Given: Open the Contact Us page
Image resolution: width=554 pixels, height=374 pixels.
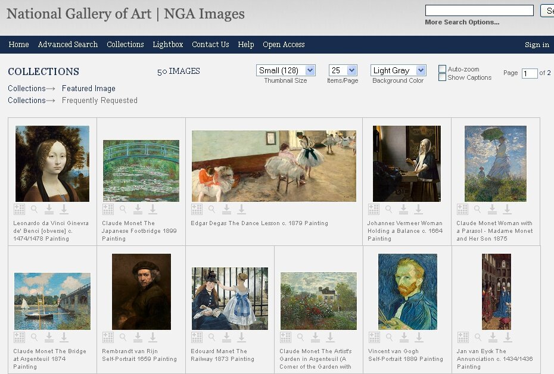Looking at the screenshot, I should tap(210, 45).
